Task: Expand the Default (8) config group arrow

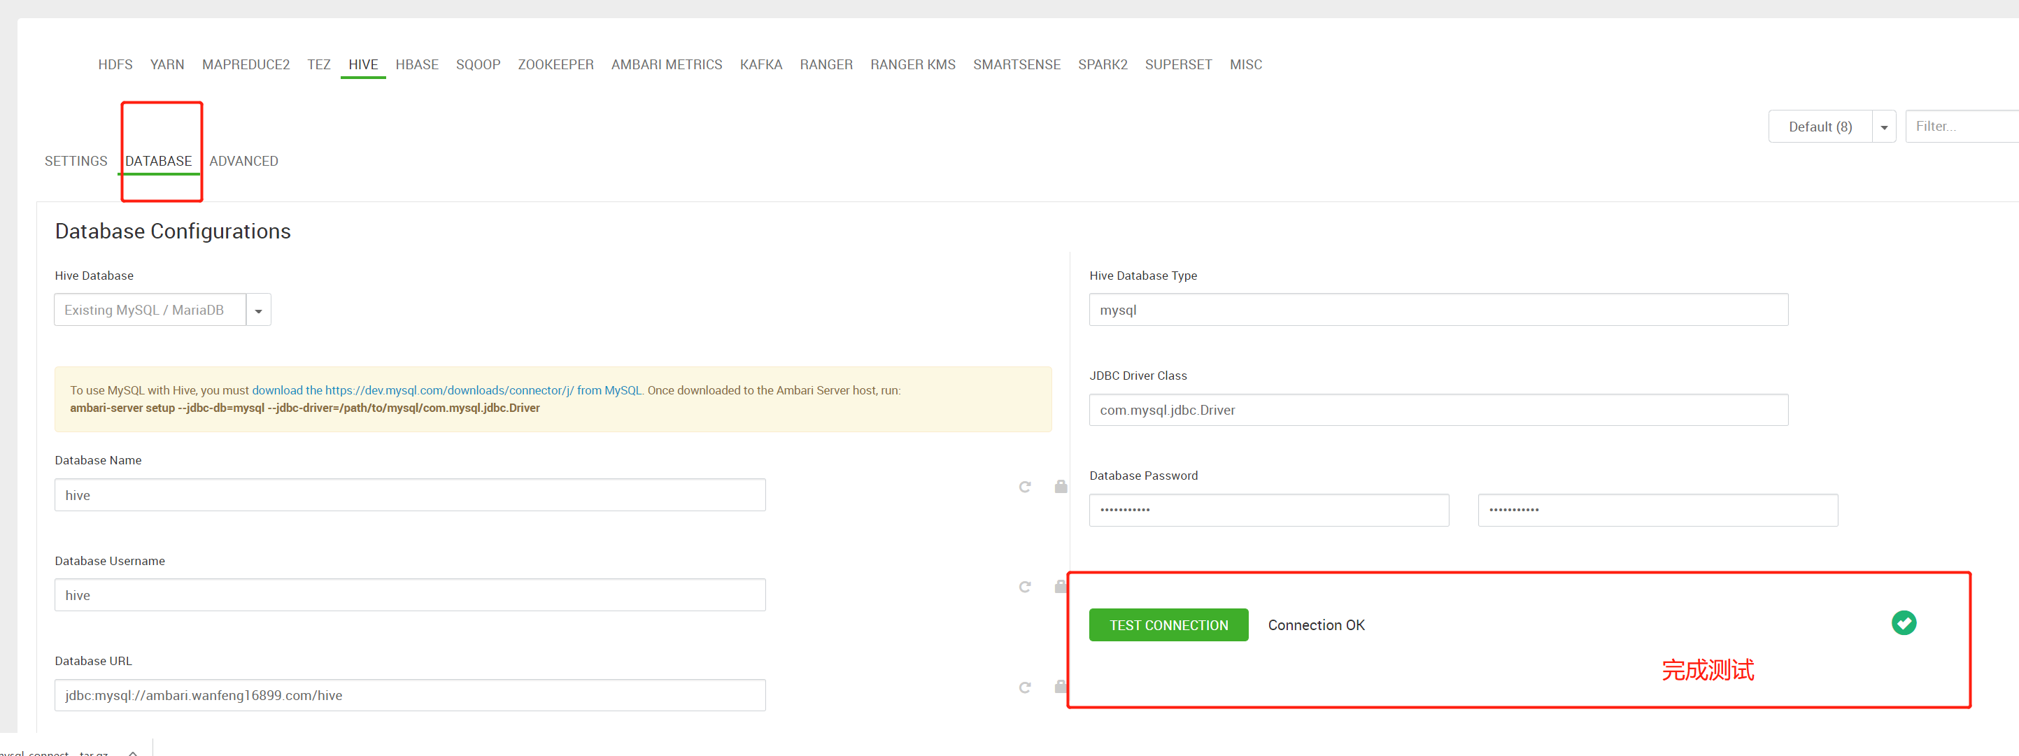Action: (x=1883, y=127)
